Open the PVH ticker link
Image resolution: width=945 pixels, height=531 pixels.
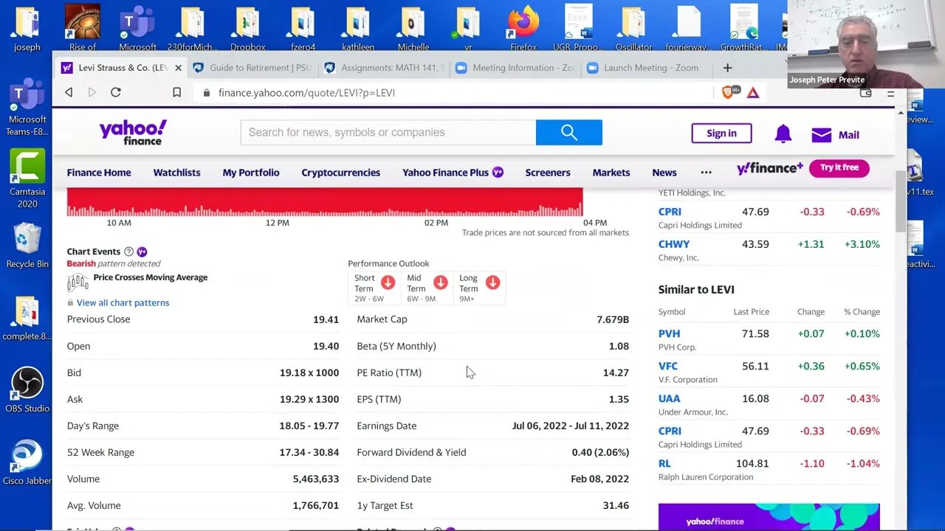[669, 333]
